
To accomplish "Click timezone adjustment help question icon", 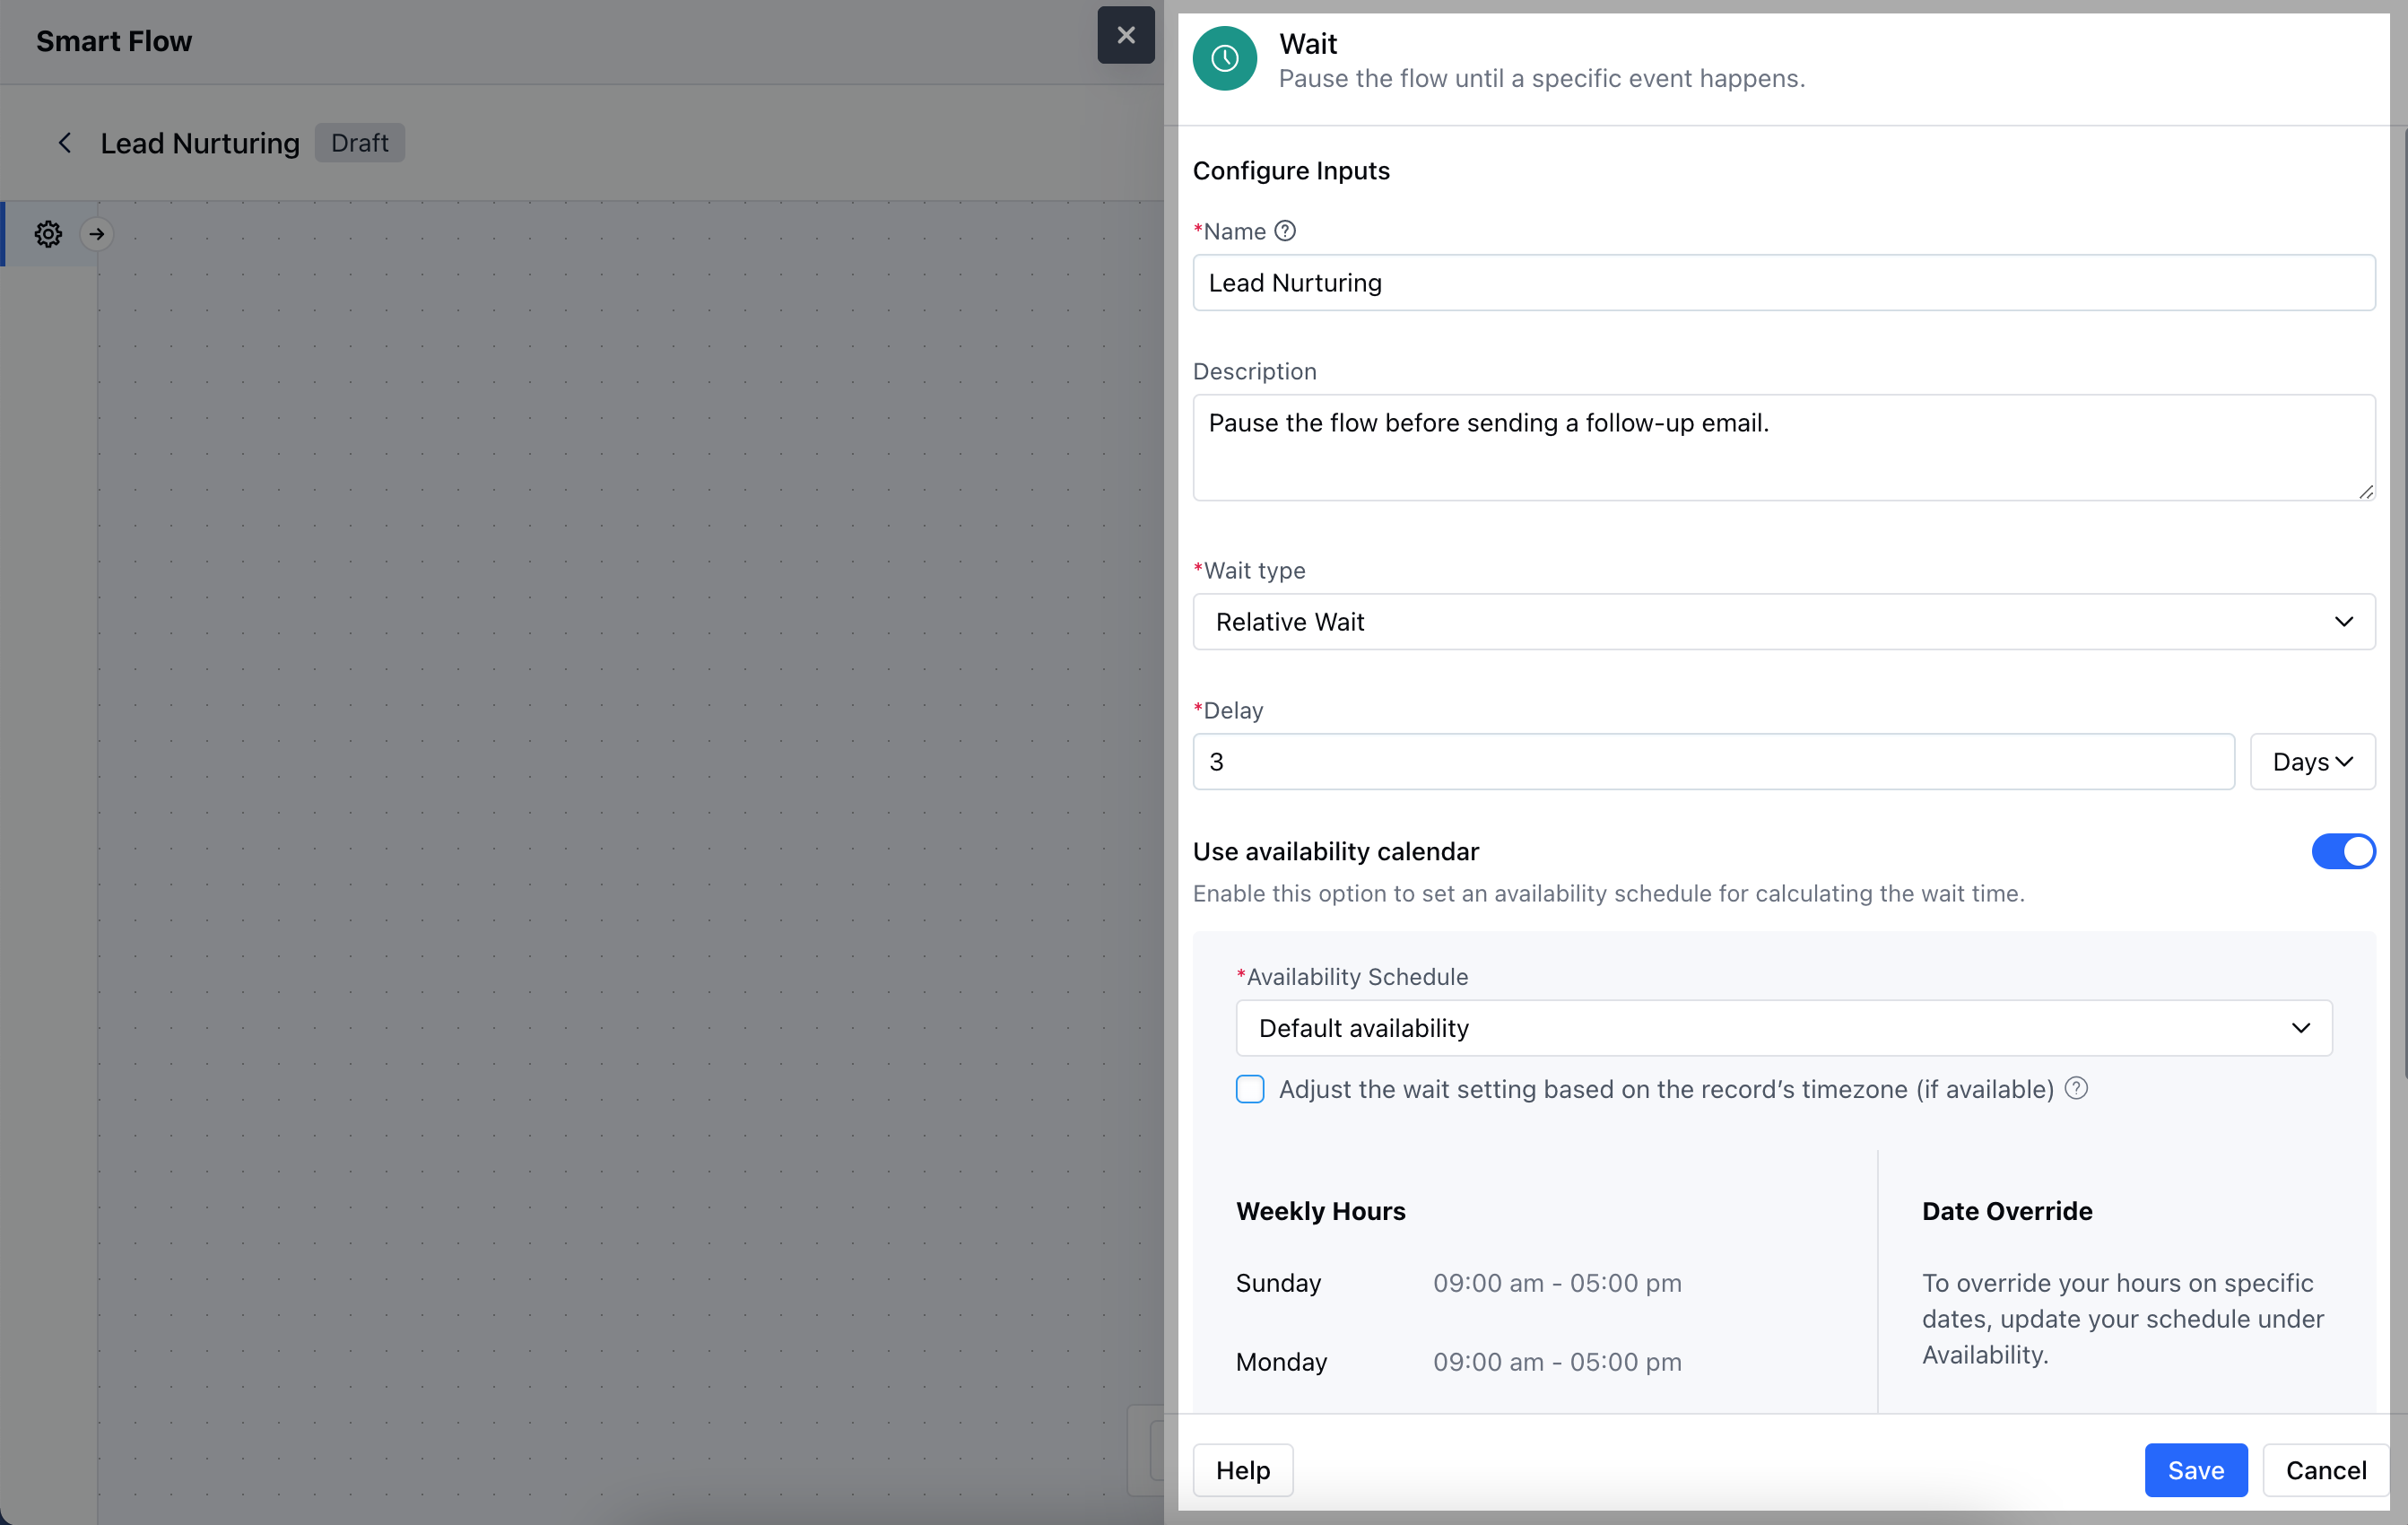I will [x=2076, y=1088].
